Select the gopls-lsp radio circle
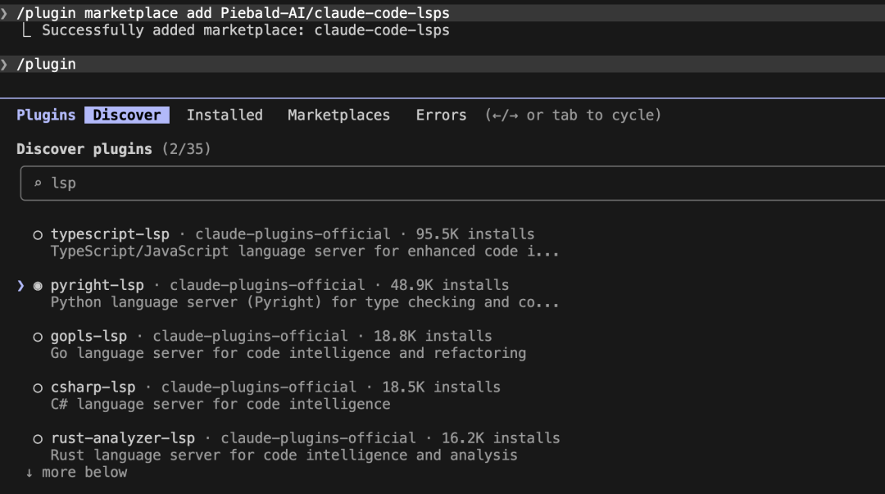Screen dimensions: 885x494 (x=38, y=337)
